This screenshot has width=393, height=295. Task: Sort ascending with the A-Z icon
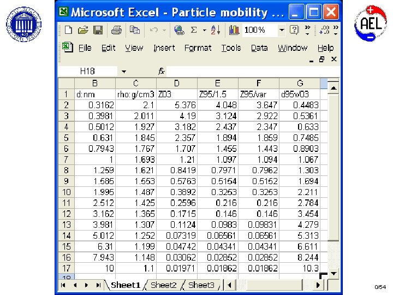coord(215,30)
